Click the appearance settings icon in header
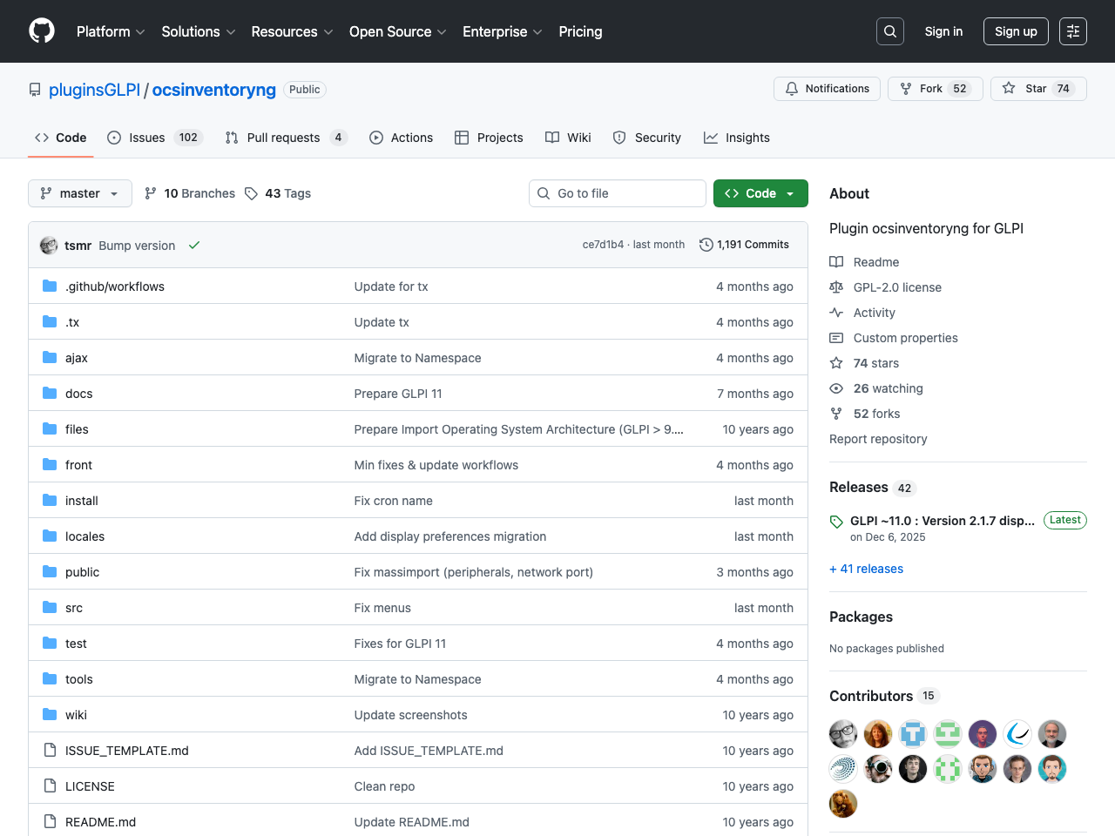 pyautogui.click(x=1072, y=31)
